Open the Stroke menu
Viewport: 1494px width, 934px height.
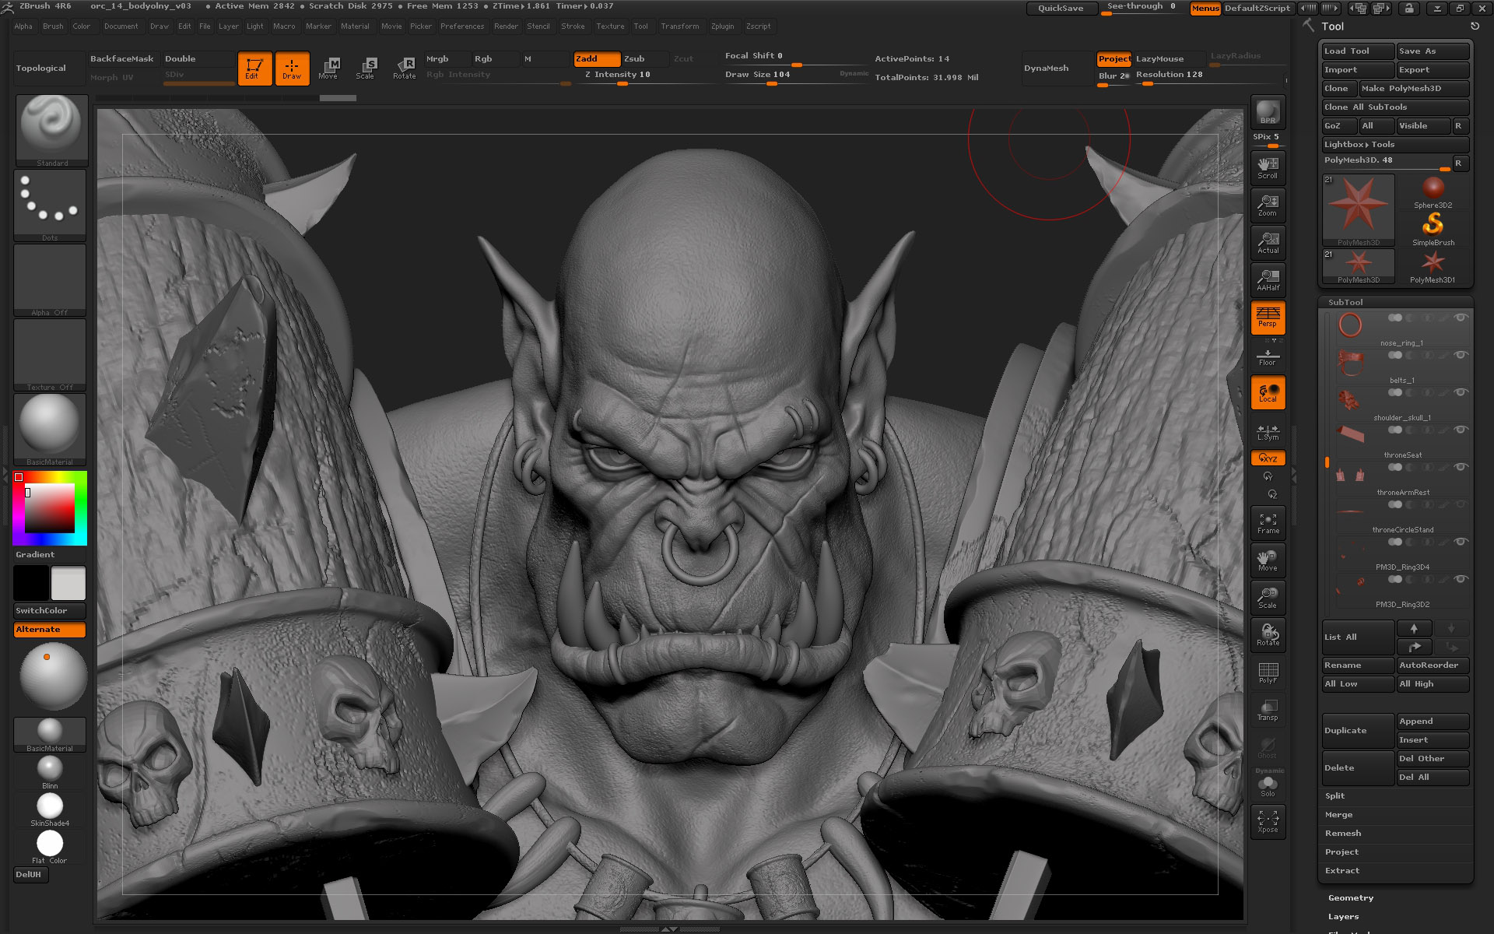pos(573,26)
